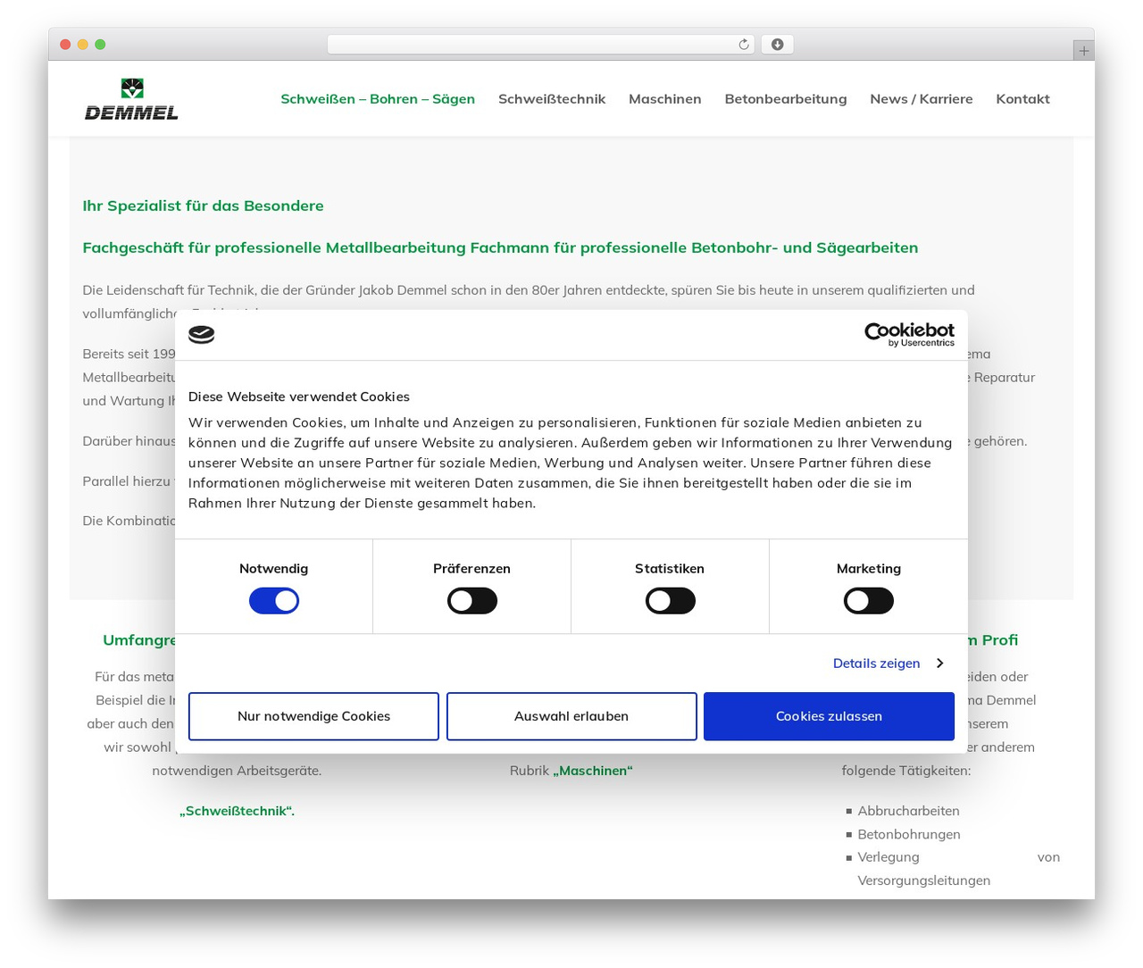1143x968 pixels.
Task: Close window with red traffic light
Action: (65, 45)
